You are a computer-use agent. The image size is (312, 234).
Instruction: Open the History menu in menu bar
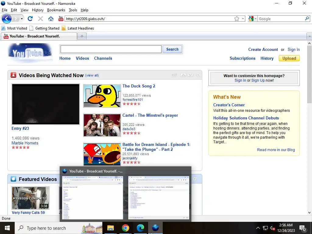[x=37, y=10]
